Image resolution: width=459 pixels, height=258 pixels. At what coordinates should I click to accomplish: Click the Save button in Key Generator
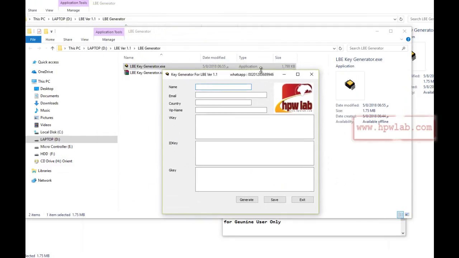tap(274, 200)
